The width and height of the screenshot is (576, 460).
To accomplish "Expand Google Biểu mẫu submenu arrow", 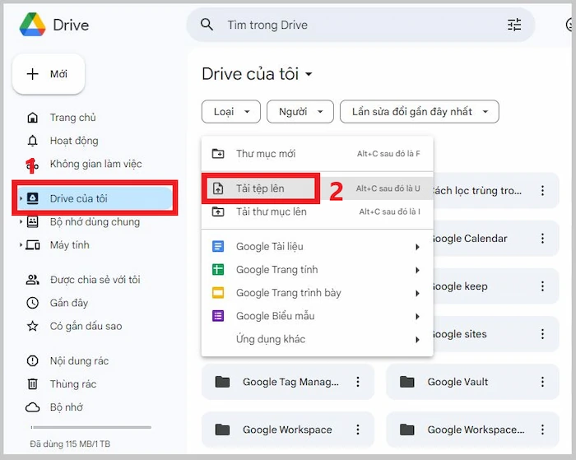I will click(417, 316).
